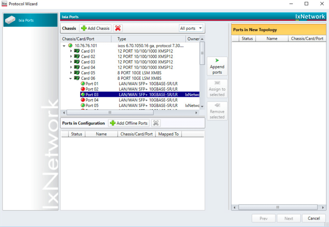
Task: Click the Nw Protocol Wizard title bar icon
Action: [x=5, y=4]
